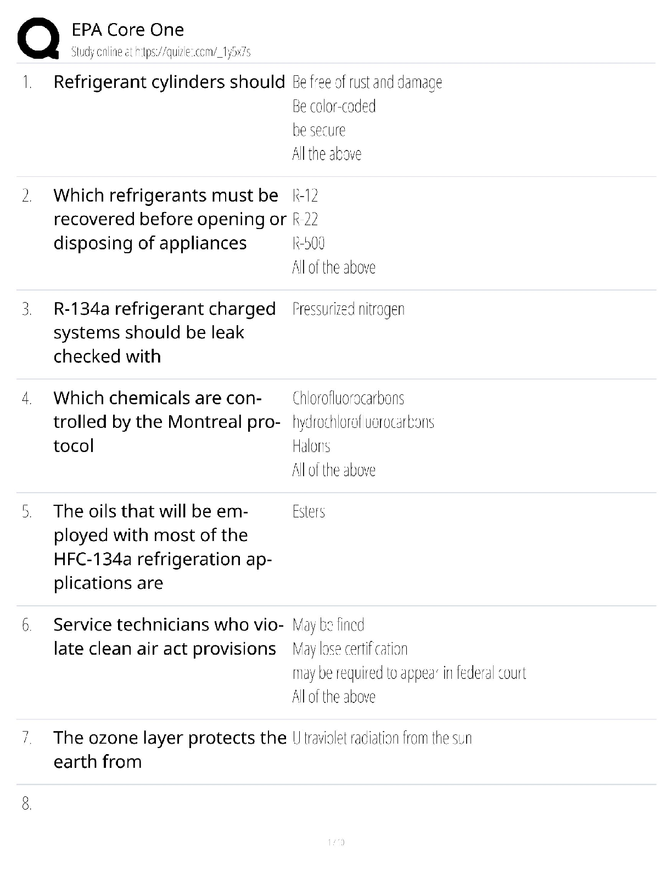This screenshot has width=672, height=870.
Task: Click question about HFC-134a oils
Action: point(163,547)
